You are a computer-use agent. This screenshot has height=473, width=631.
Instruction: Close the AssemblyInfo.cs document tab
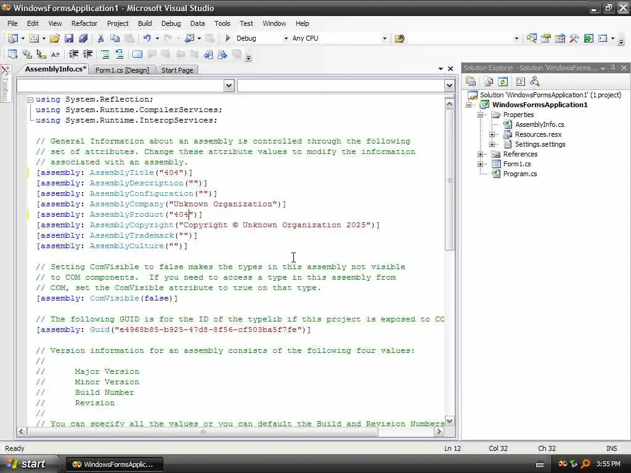(450, 69)
